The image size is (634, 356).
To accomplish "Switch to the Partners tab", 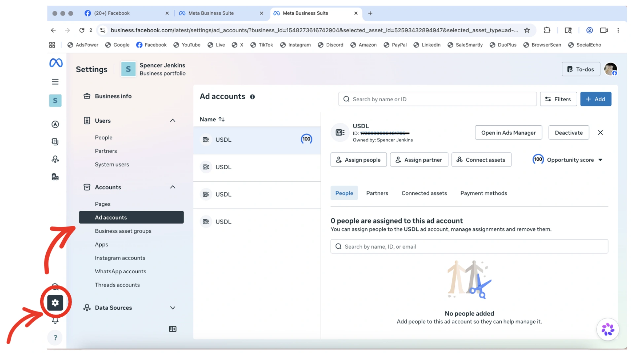I will pos(377,193).
